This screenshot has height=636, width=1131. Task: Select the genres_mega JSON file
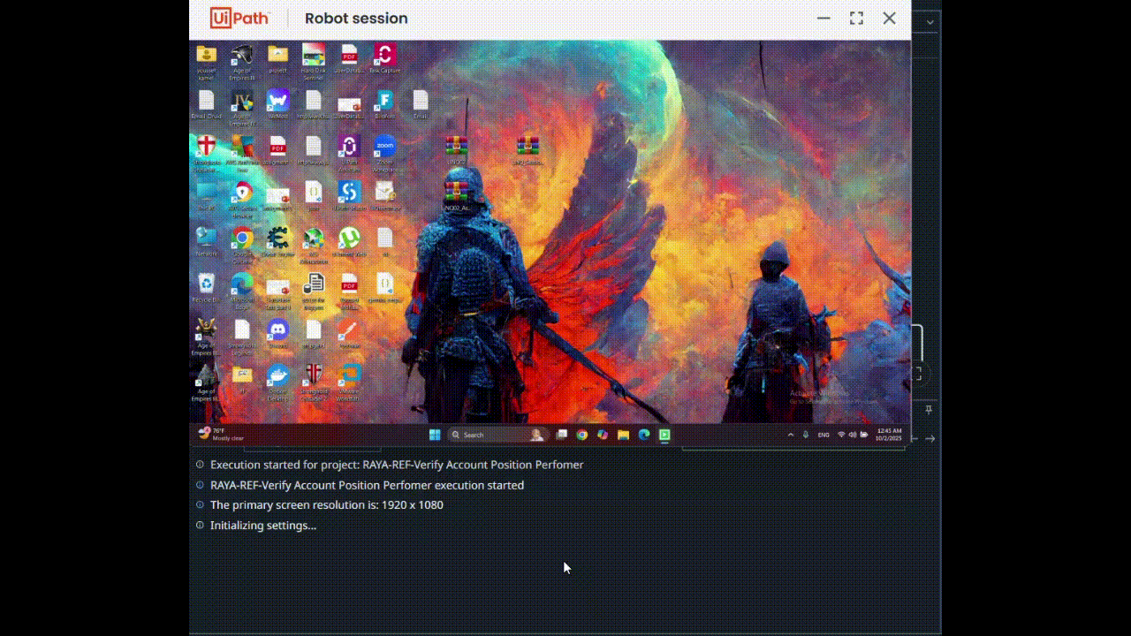(384, 286)
